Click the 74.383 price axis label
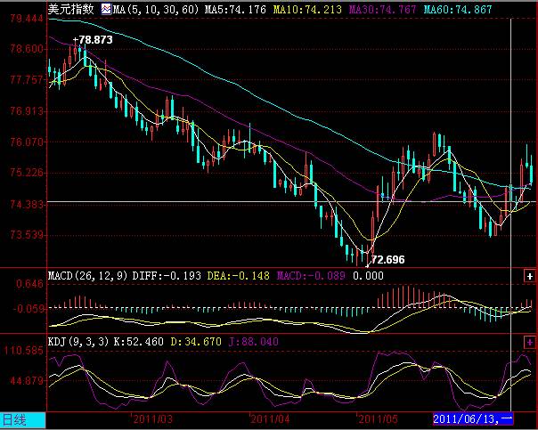This screenshot has width=538, height=430. click(27, 205)
